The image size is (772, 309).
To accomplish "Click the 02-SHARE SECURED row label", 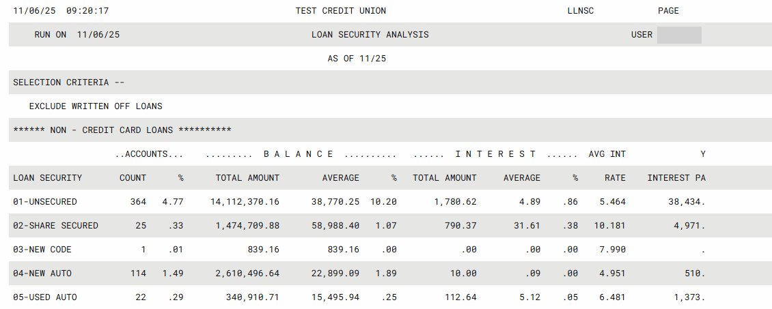I will tap(55, 226).
